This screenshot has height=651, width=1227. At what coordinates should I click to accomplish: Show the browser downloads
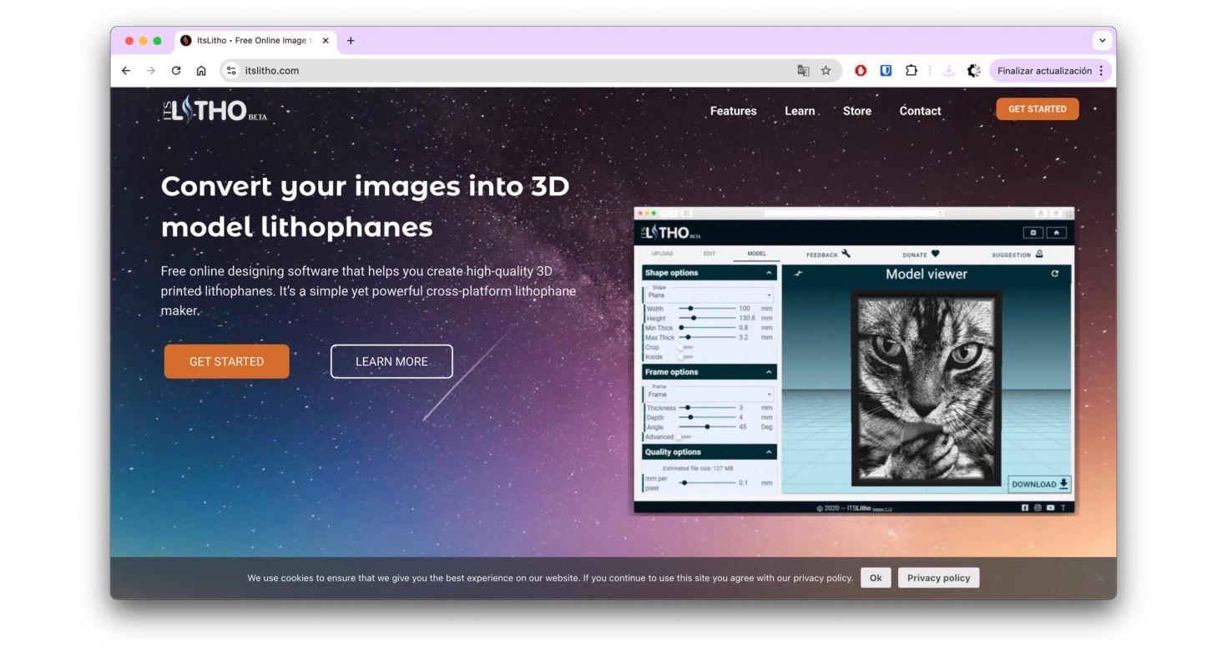click(x=948, y=71)
